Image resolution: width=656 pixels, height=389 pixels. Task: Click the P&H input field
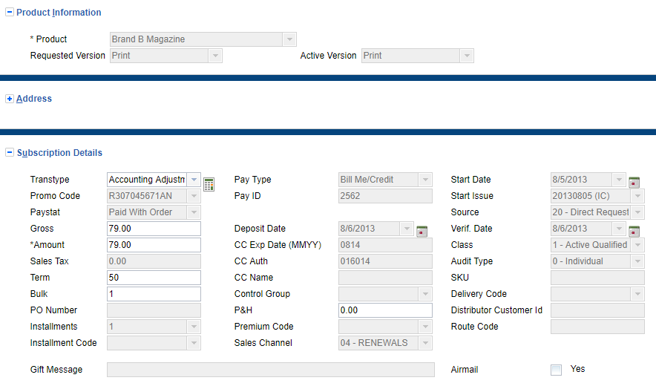coord(385,310)
